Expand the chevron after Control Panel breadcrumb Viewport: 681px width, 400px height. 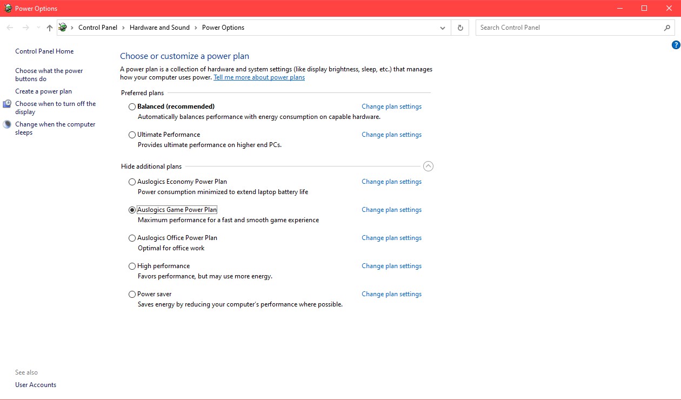point(123,28)
